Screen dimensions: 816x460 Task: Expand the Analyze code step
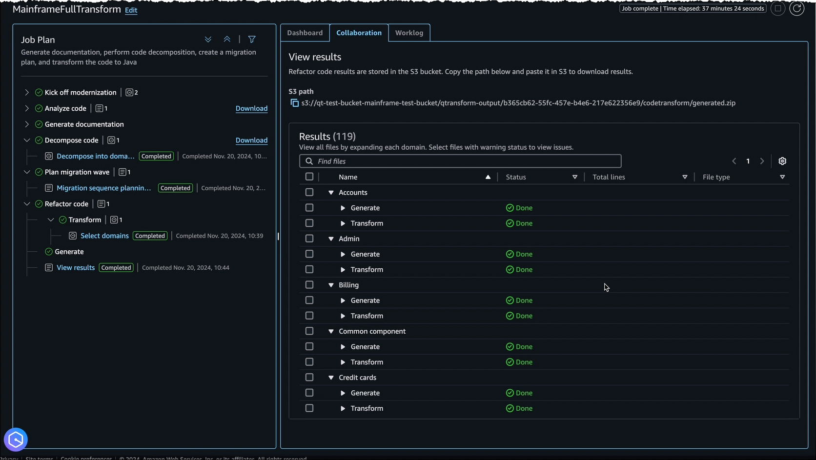(27, 108)
